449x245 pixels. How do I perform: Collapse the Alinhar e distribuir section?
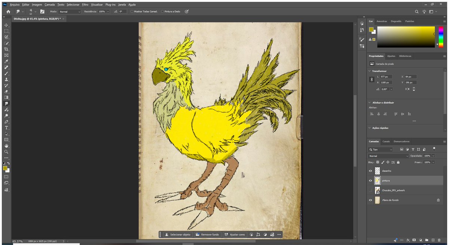pyautogui.click(x=370, y=102)
